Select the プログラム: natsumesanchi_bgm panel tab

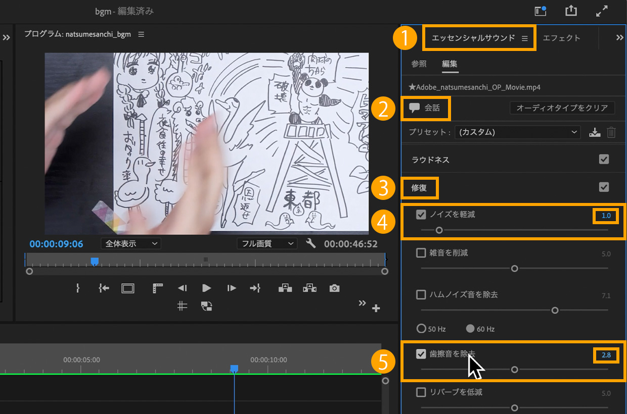point(77,34)
